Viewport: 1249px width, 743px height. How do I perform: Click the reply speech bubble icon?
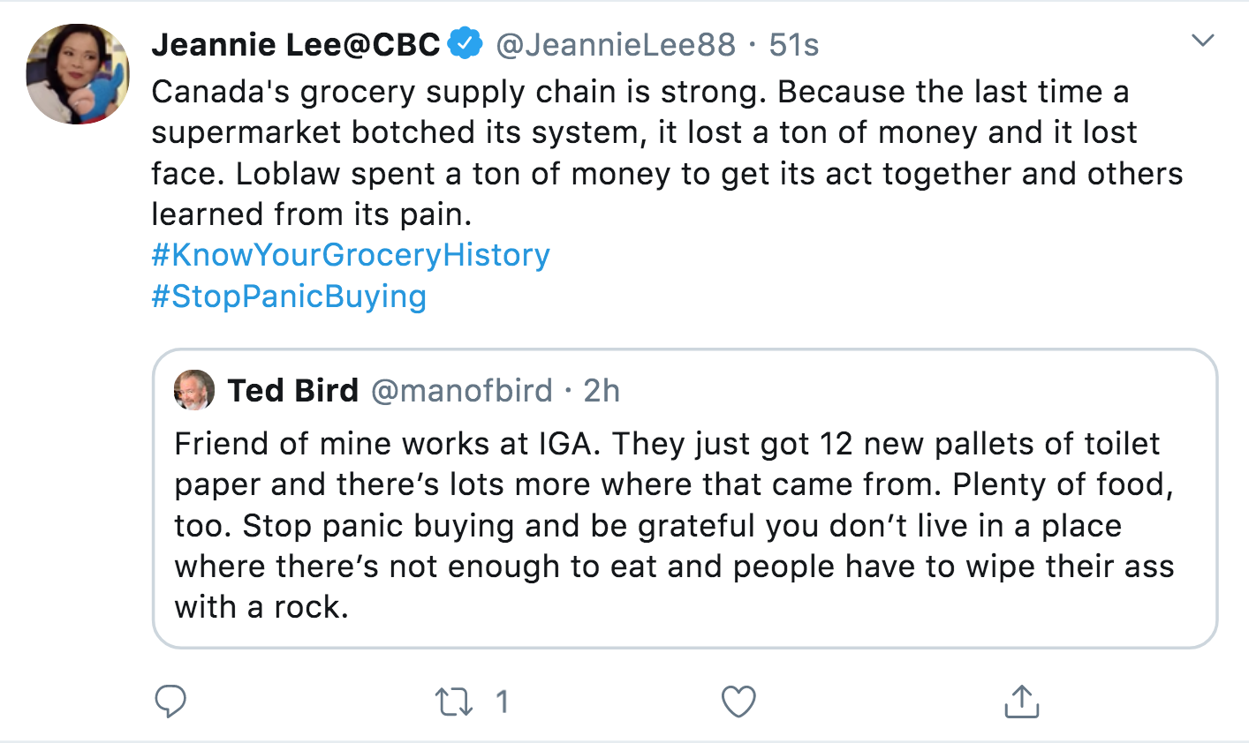pyautogui.click(x=170, y=702)
